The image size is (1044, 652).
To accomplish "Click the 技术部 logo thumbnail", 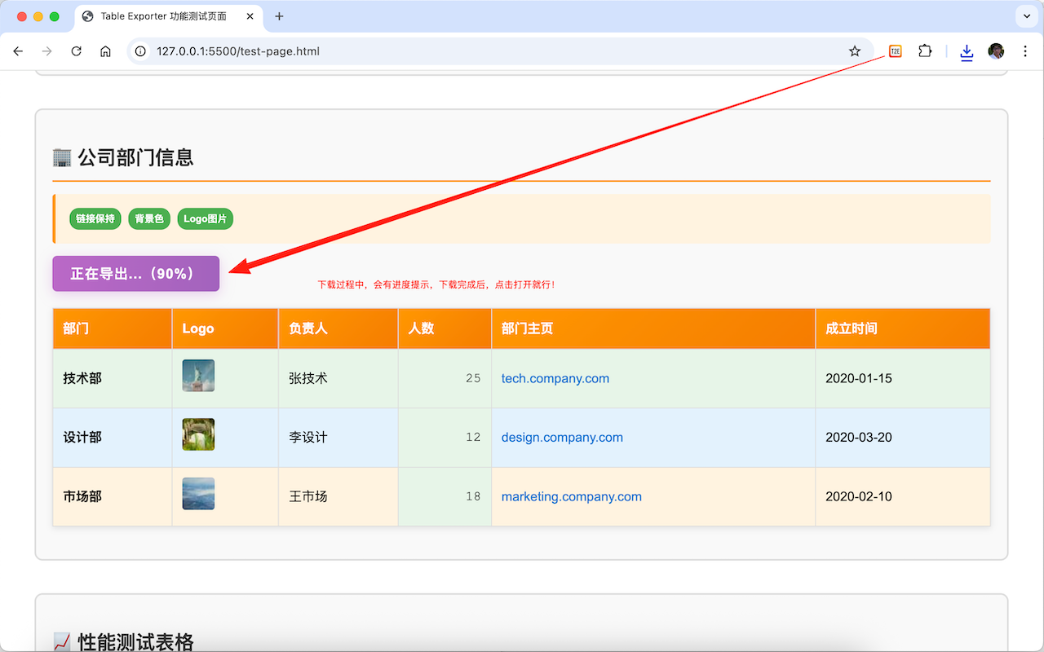I will point(198,376).
